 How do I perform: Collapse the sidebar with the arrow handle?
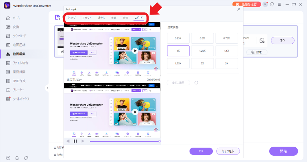47,88
